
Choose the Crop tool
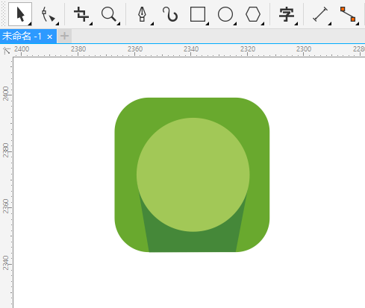point(81,14)
